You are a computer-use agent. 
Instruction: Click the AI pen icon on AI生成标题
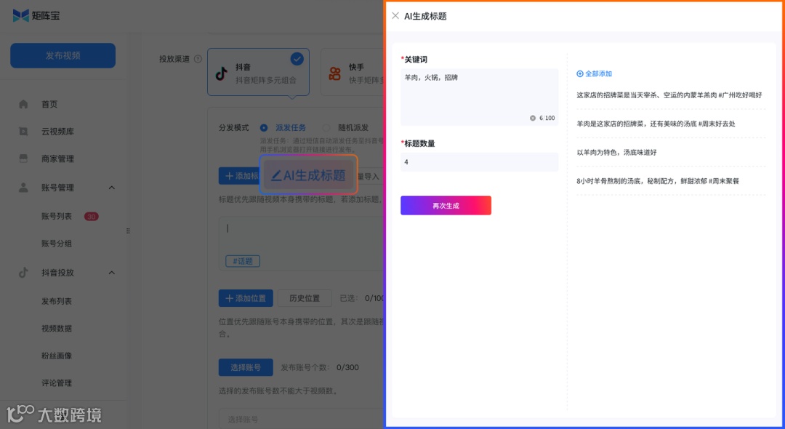[x=278, y=175]
